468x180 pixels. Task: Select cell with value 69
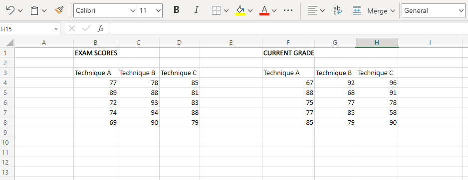pyautogui.click(x=96, y=122)
